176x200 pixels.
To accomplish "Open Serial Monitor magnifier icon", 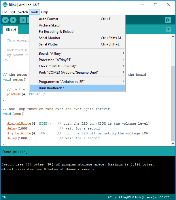I will (168, 20).
